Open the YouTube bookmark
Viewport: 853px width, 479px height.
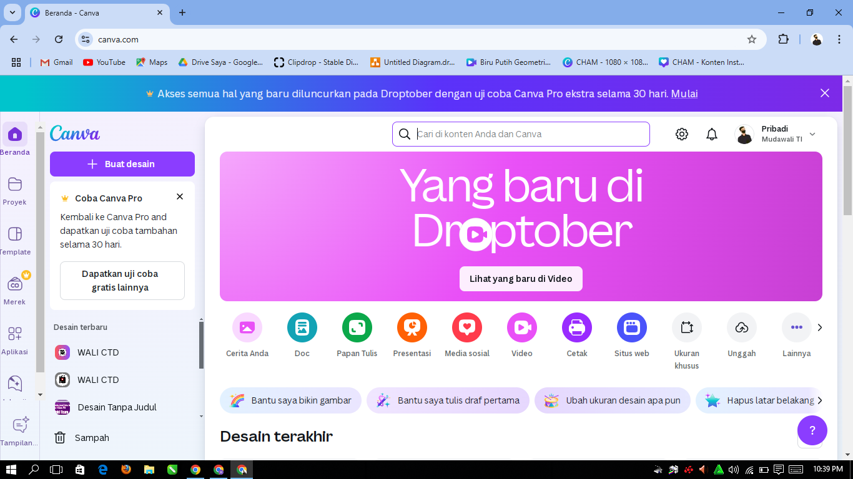(x=104, y=62)
